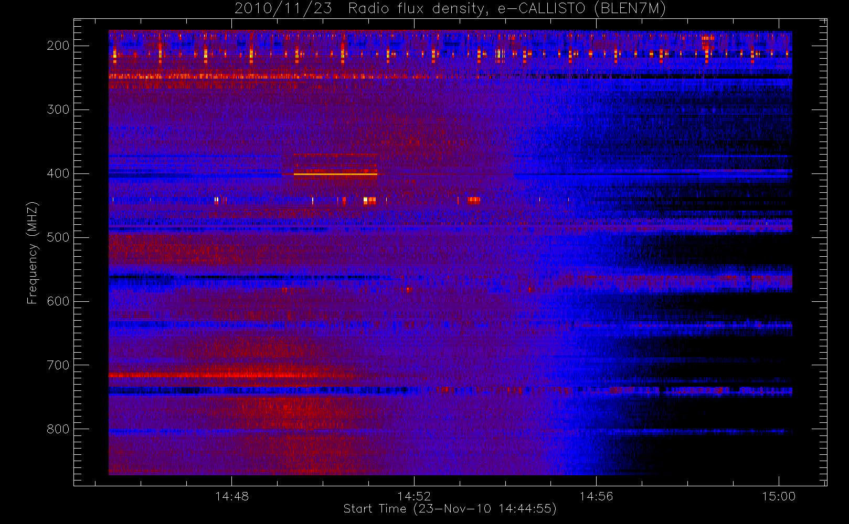
Task: Click the 14:56 time tick label
Action: [x=596, y=496]
